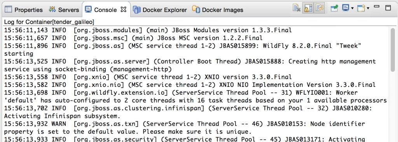398x142 pixels.
Task: Click the 'Creating http management' log line
Action: coord(190,62)
